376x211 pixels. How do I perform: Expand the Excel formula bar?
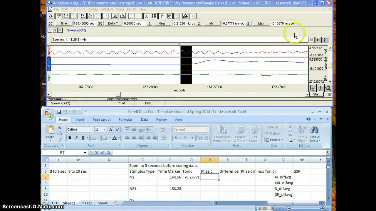328,152
